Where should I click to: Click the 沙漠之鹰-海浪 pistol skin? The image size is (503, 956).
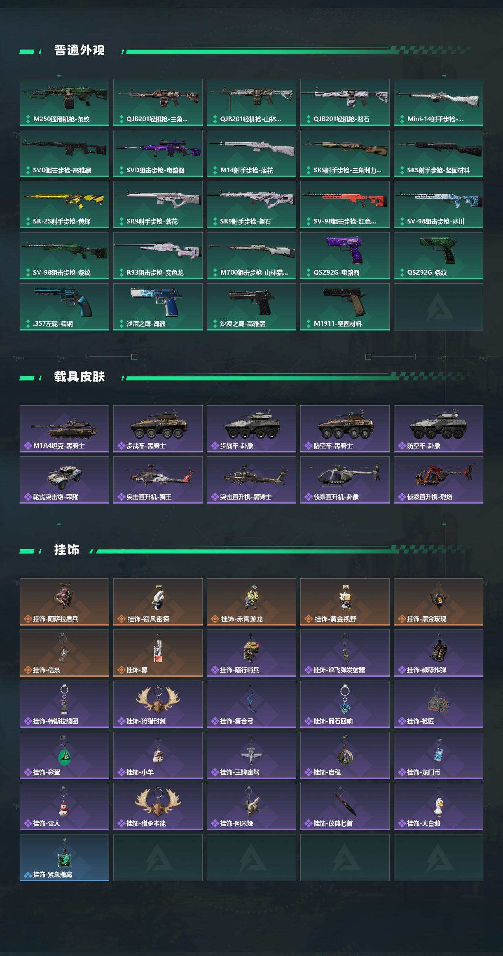(158, 307)
